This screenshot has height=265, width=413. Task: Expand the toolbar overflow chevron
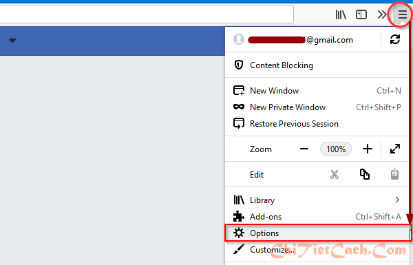point(381,14)
